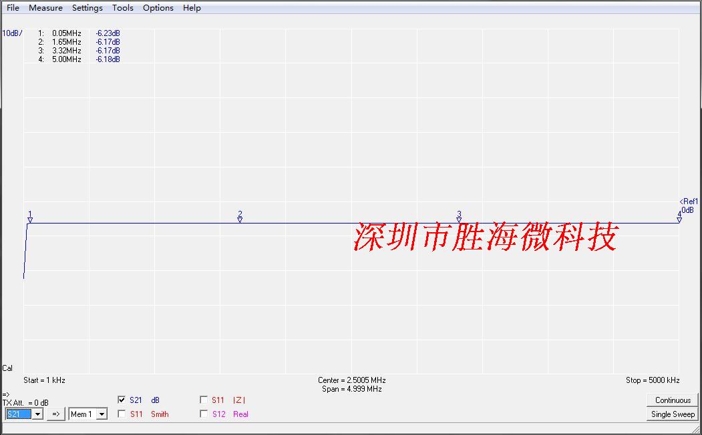
Task: Open the Tools menu
Action: (x=123, y=7)
